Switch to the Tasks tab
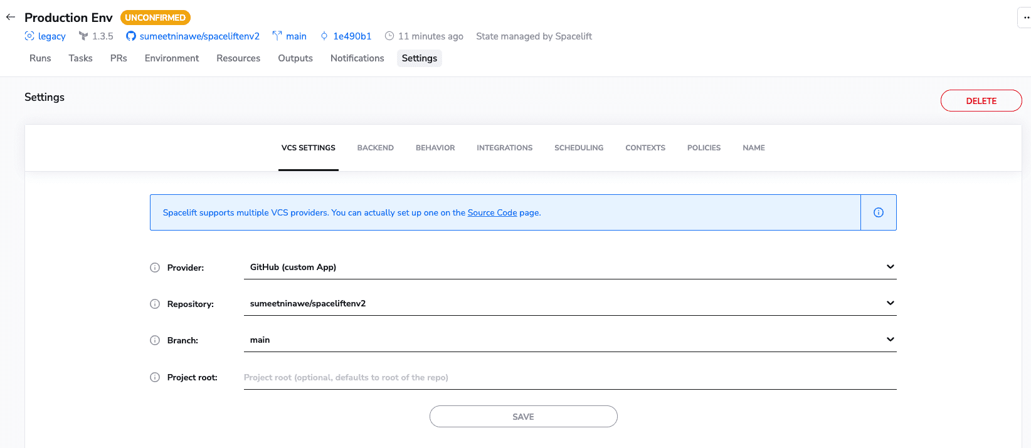Image resolution: width=1031 pixels, height=448 pixels. [x=80, y=58]
